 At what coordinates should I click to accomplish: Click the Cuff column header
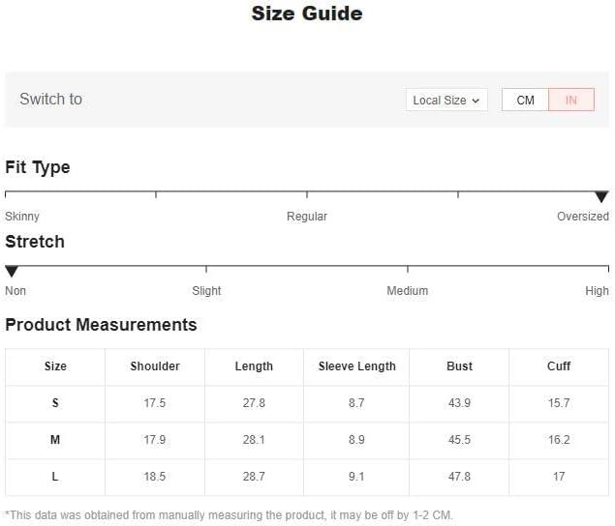pyautogui.click(x=559, y=366)
